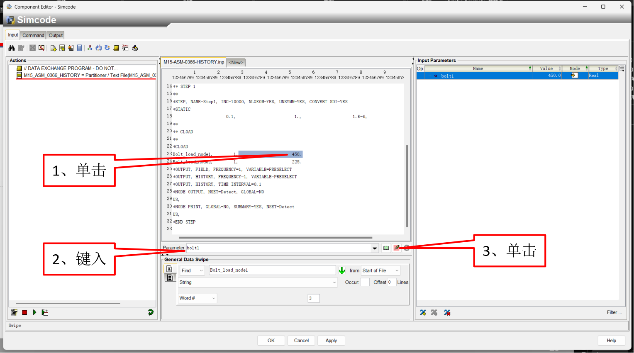Toggle the Mode arrow for bolt1 parameter
634x353 pixels.
click(574, 75)
